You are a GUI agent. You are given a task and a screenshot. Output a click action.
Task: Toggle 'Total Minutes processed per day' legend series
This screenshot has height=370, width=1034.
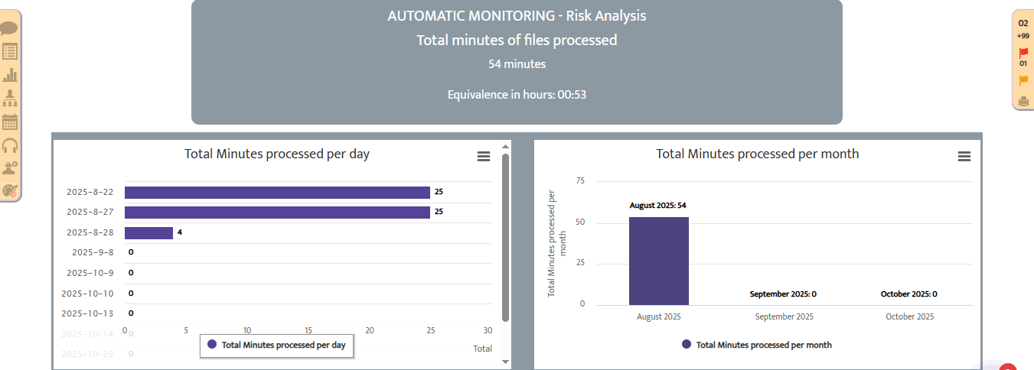(276, 345)
